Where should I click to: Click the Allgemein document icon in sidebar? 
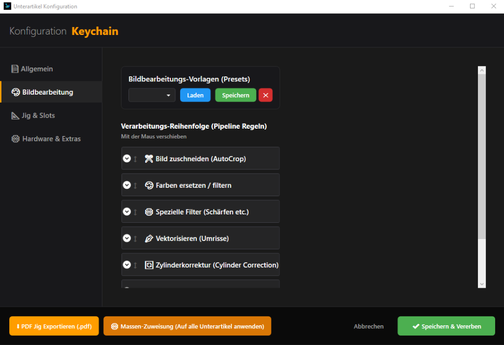coord(15,69)
